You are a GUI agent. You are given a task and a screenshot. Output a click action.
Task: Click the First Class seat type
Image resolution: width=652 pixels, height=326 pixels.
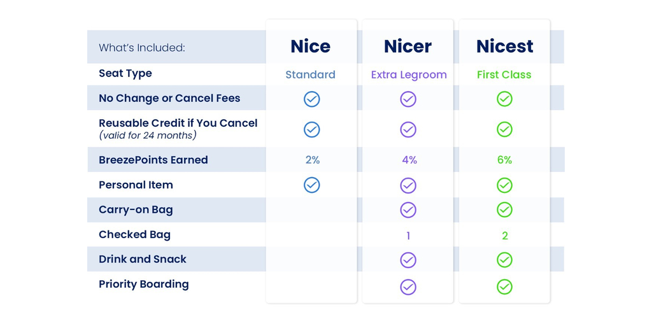coord(504,74)
